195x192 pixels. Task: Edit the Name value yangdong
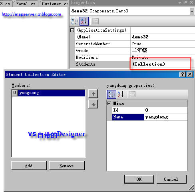point(166,117)
